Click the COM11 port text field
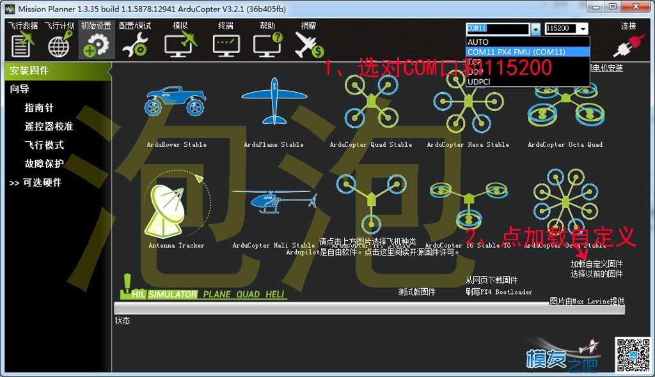Screen dimensions: 655x377 click(498, 28)
